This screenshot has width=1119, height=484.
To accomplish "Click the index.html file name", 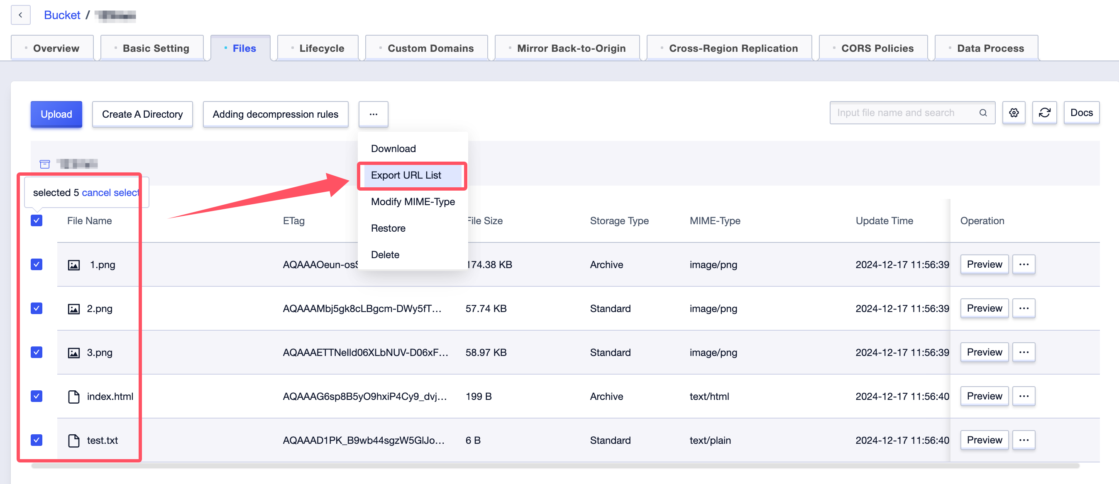I will [110, 396].
